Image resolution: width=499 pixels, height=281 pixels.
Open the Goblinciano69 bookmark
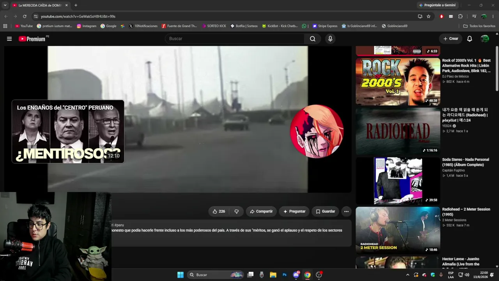pyautogui.click(x=395, y=26)
